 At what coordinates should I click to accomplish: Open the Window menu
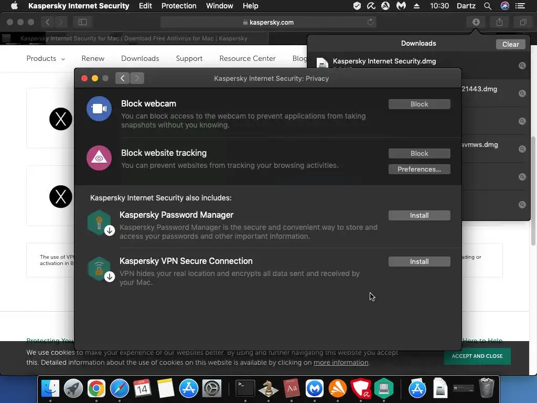(x=220, y=6)
